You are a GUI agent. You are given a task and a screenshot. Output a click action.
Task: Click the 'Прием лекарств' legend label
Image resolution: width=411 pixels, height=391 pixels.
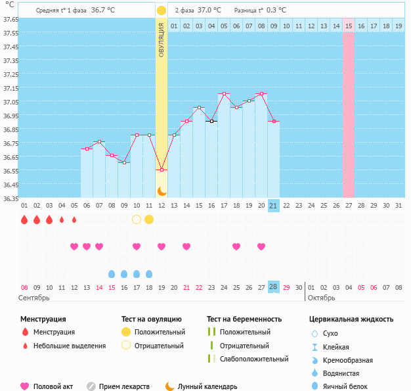[124, 387]
